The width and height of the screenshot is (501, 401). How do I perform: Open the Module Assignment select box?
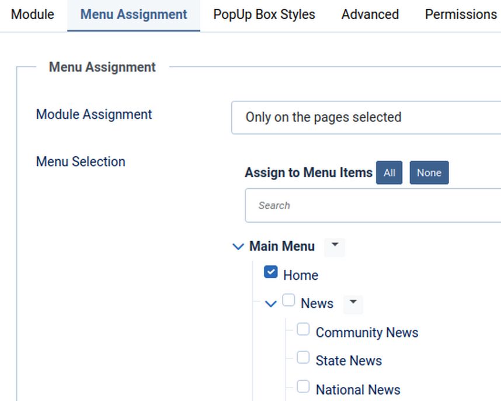(366, 118)
